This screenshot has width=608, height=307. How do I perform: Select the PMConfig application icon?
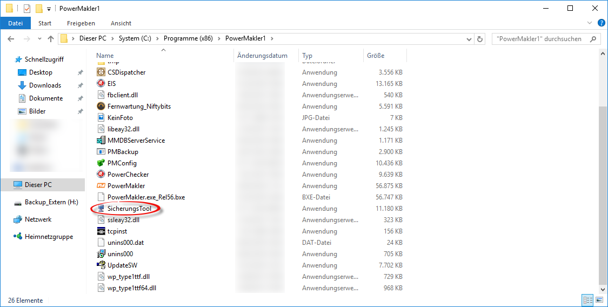[x=101, y=163]
